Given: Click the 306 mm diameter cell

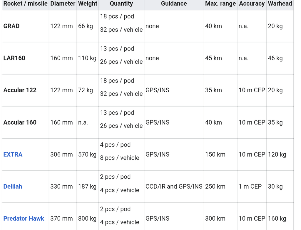Looking at the screenshot, I should click(61, 155).
